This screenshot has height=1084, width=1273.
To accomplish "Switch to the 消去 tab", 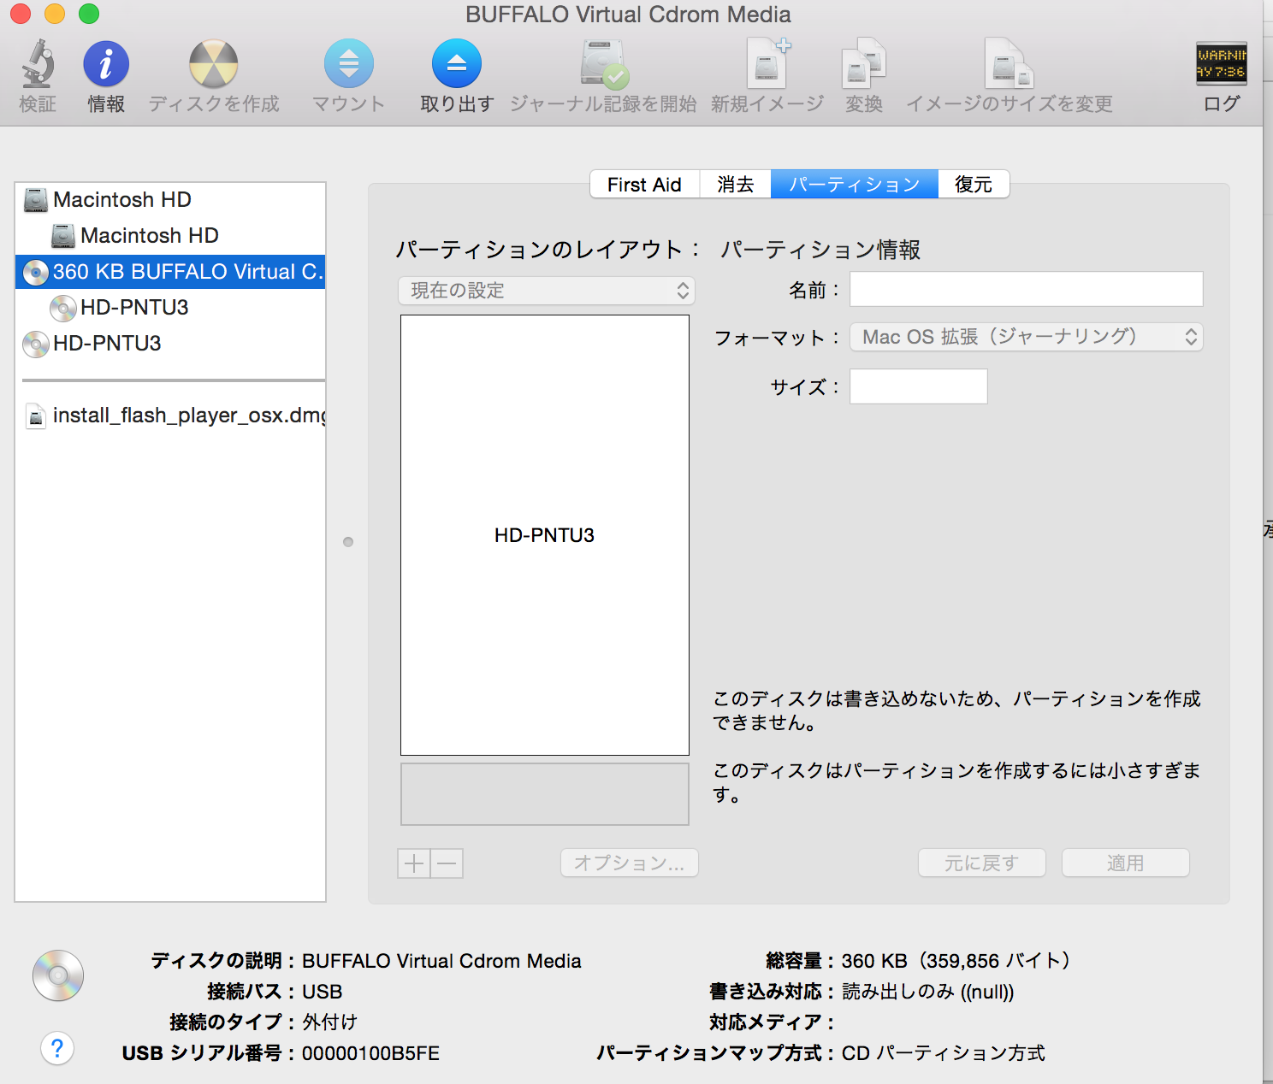I will point(735,185).
